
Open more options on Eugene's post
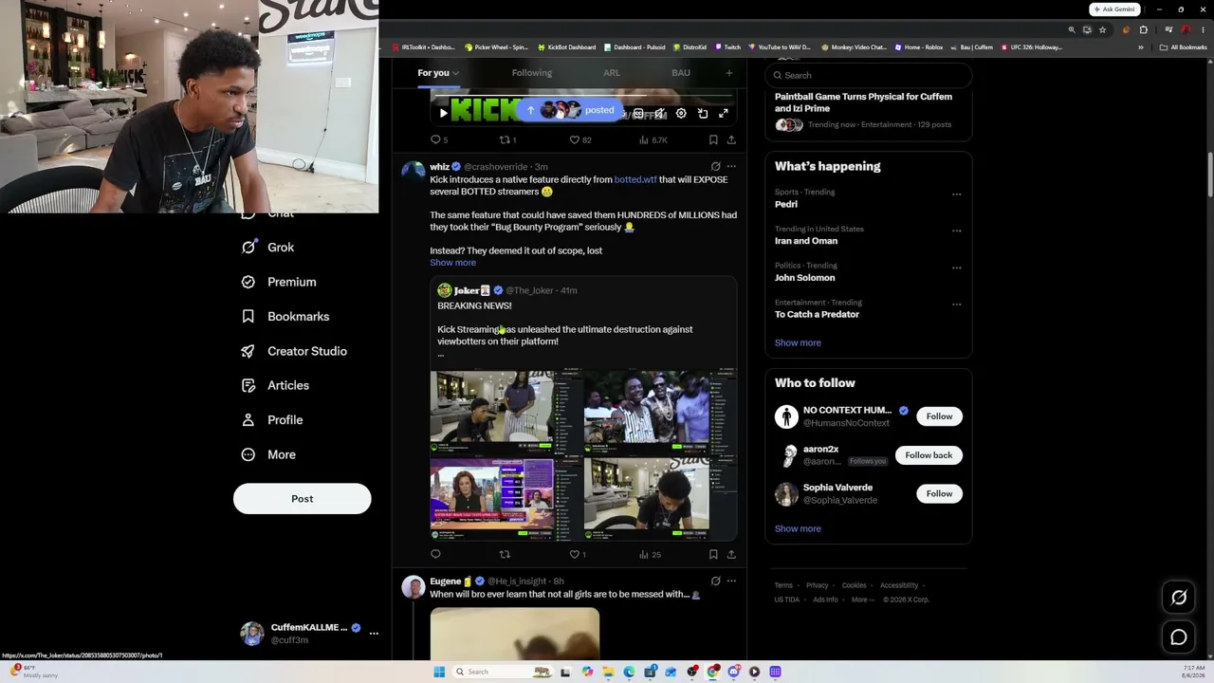coord(731,581)
